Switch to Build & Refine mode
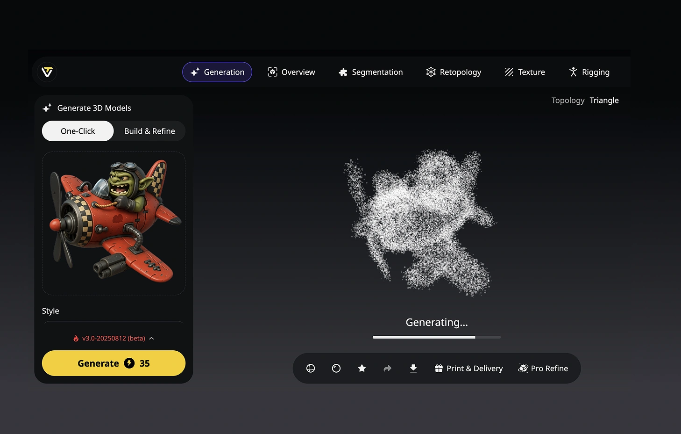 (x=149, y=131)
